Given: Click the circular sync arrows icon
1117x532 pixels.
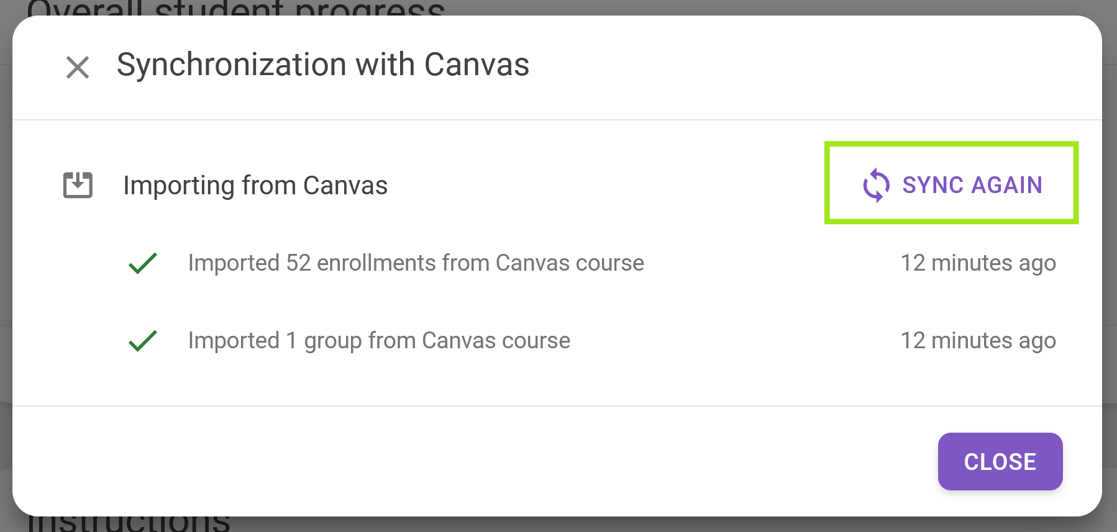Looking at the screenshot, I should (876, 185).
